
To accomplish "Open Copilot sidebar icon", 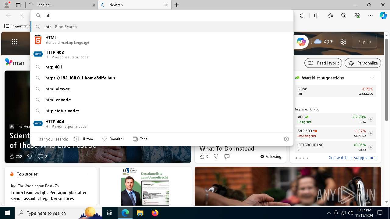I will click(383, 16).
